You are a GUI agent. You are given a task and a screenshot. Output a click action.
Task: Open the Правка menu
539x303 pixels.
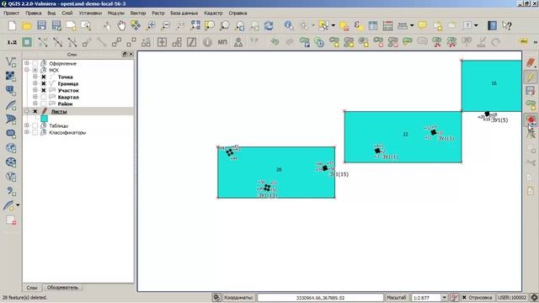(34, 13)
